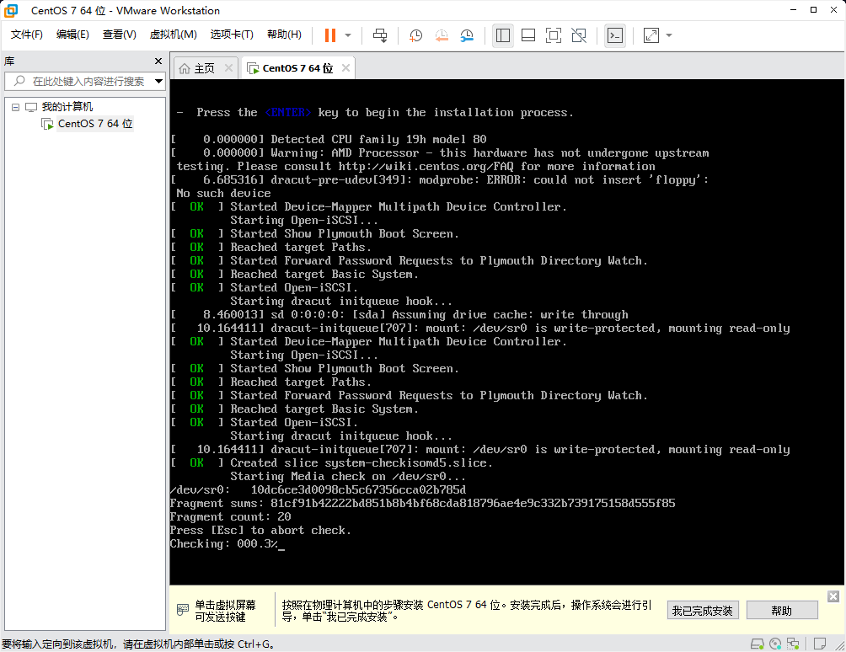The height and width of the screenshot is (652, 846).
Task: Click the CD/DVD drive status icon
Action: (x=775, y=644)
